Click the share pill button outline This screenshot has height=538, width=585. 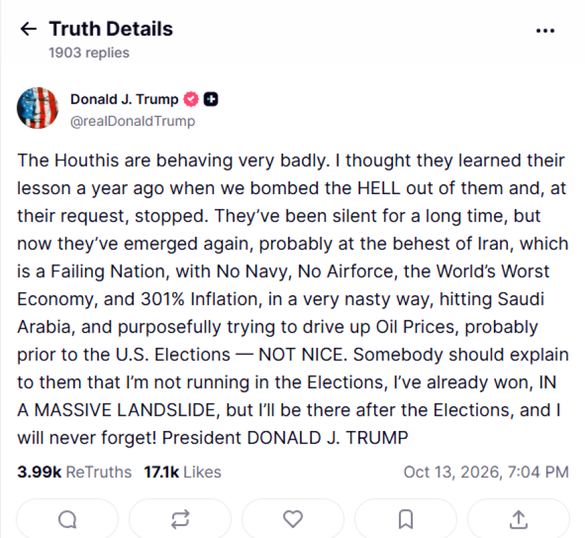pos(519,519)
